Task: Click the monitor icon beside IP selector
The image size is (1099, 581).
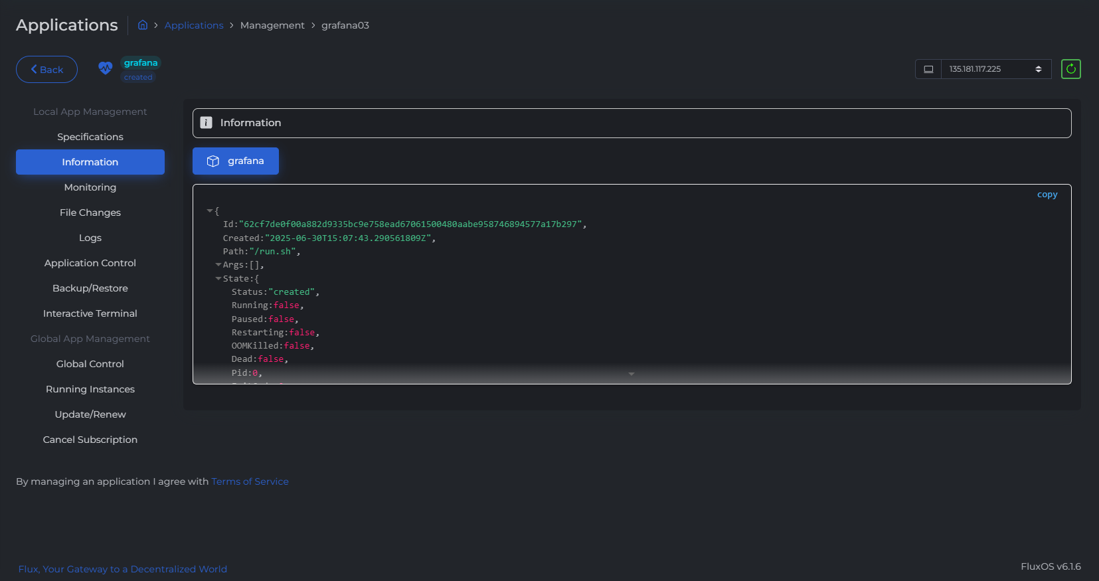Action: tap(928, 69)
